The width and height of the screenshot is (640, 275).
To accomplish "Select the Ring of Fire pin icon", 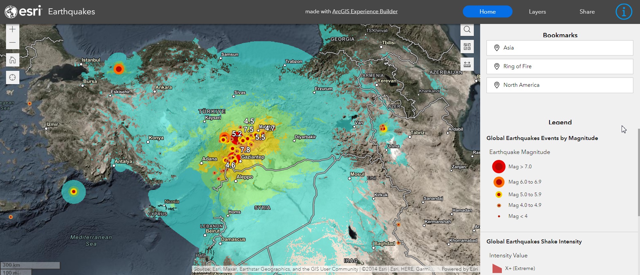I will [497, 67].
